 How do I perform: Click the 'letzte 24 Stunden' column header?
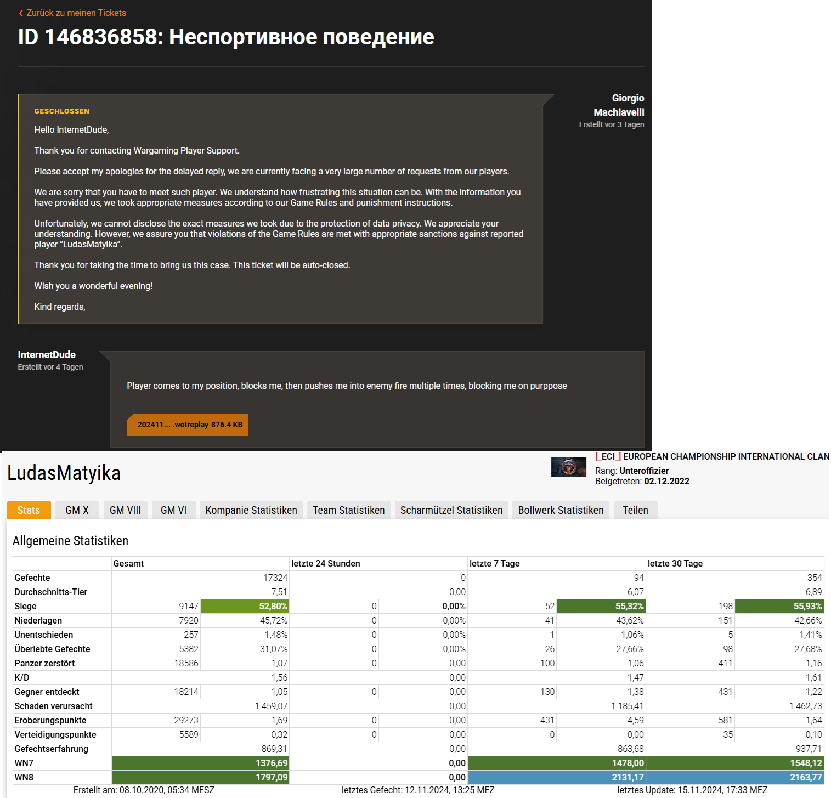(326, 563)
